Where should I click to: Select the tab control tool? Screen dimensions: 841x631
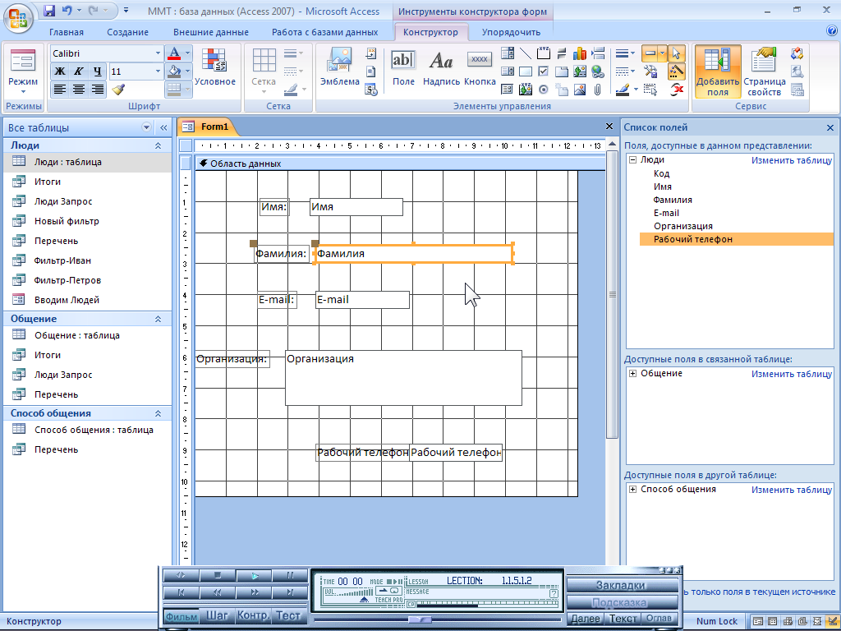(562, 71)
